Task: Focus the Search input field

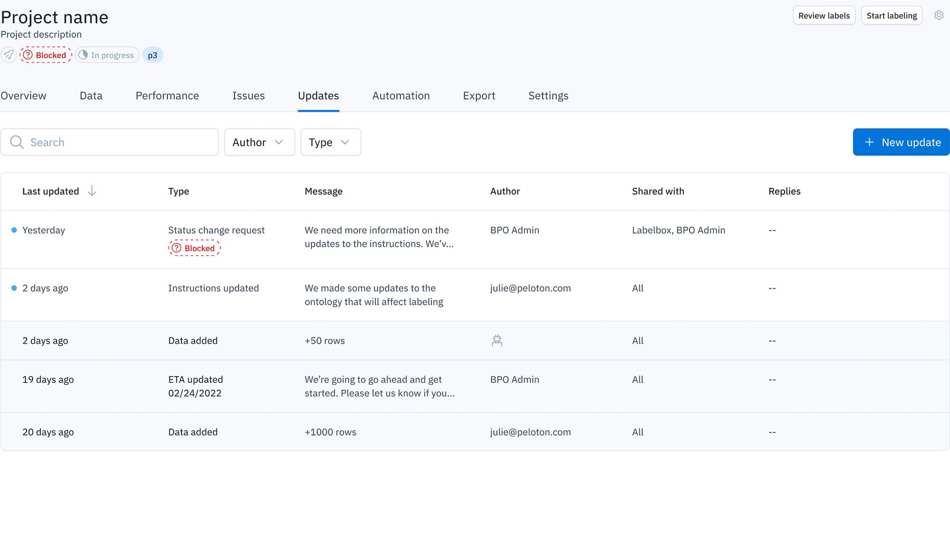Action: [109, 142]
